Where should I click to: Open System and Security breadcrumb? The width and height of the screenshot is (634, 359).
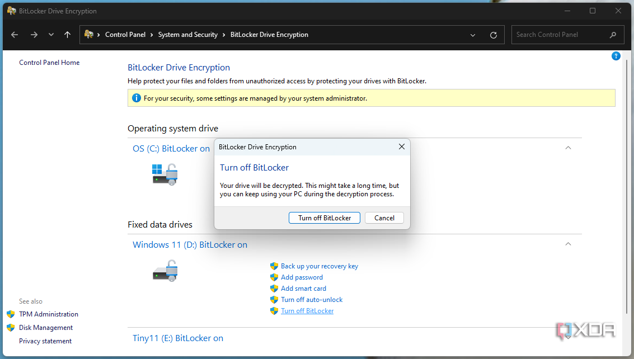pyautogui.click(x=187, y=35)
